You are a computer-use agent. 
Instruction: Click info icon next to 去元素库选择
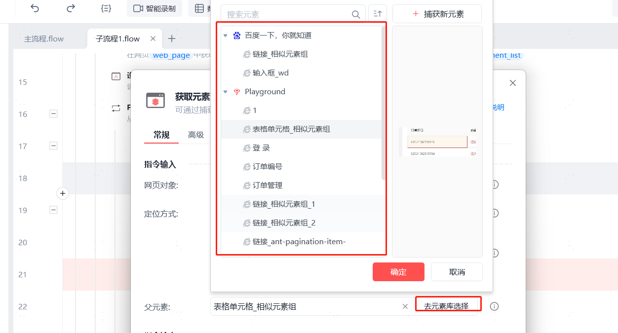(494, 306)
